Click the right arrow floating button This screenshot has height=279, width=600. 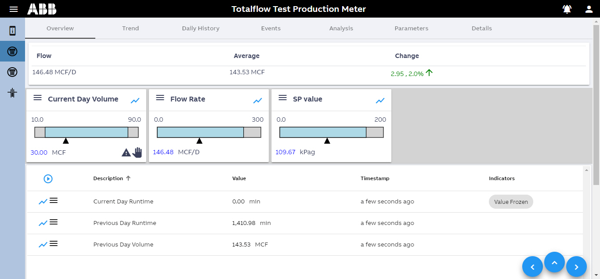[x=577, y=267]
